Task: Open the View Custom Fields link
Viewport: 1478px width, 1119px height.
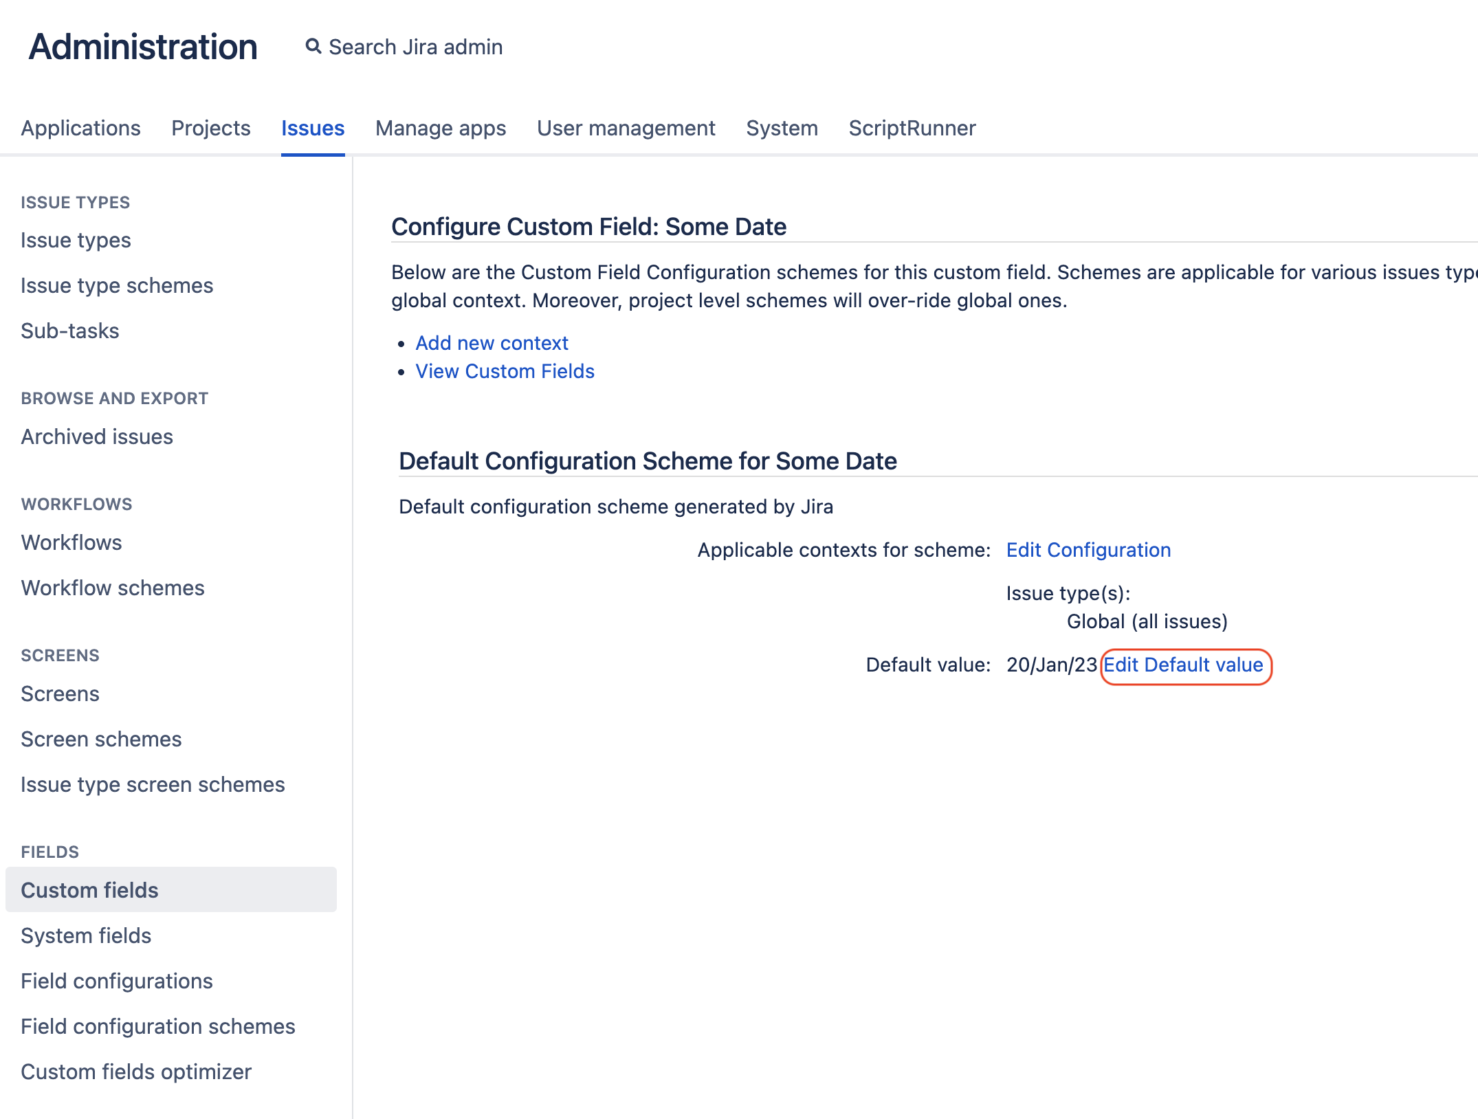Action: 505,371
